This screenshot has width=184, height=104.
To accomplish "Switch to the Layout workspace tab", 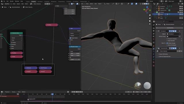I will point(28,1).
